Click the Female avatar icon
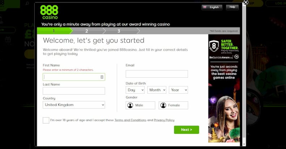This screenshot has width=286, height=149. pyautogui.click(x=163, y=105)
